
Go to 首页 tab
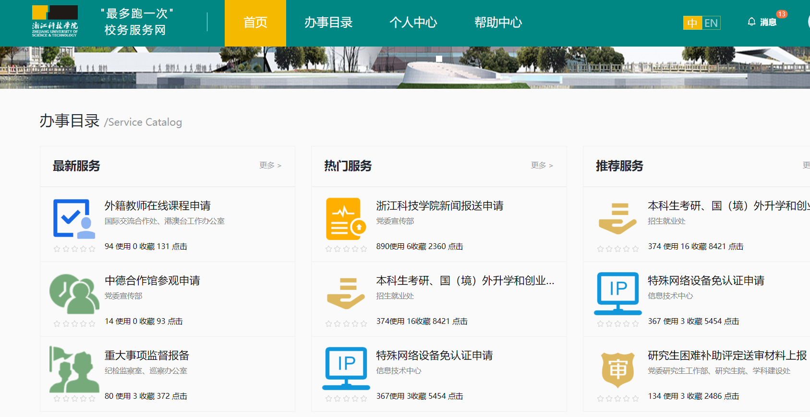pyautogui.click(x=255, y=23)
